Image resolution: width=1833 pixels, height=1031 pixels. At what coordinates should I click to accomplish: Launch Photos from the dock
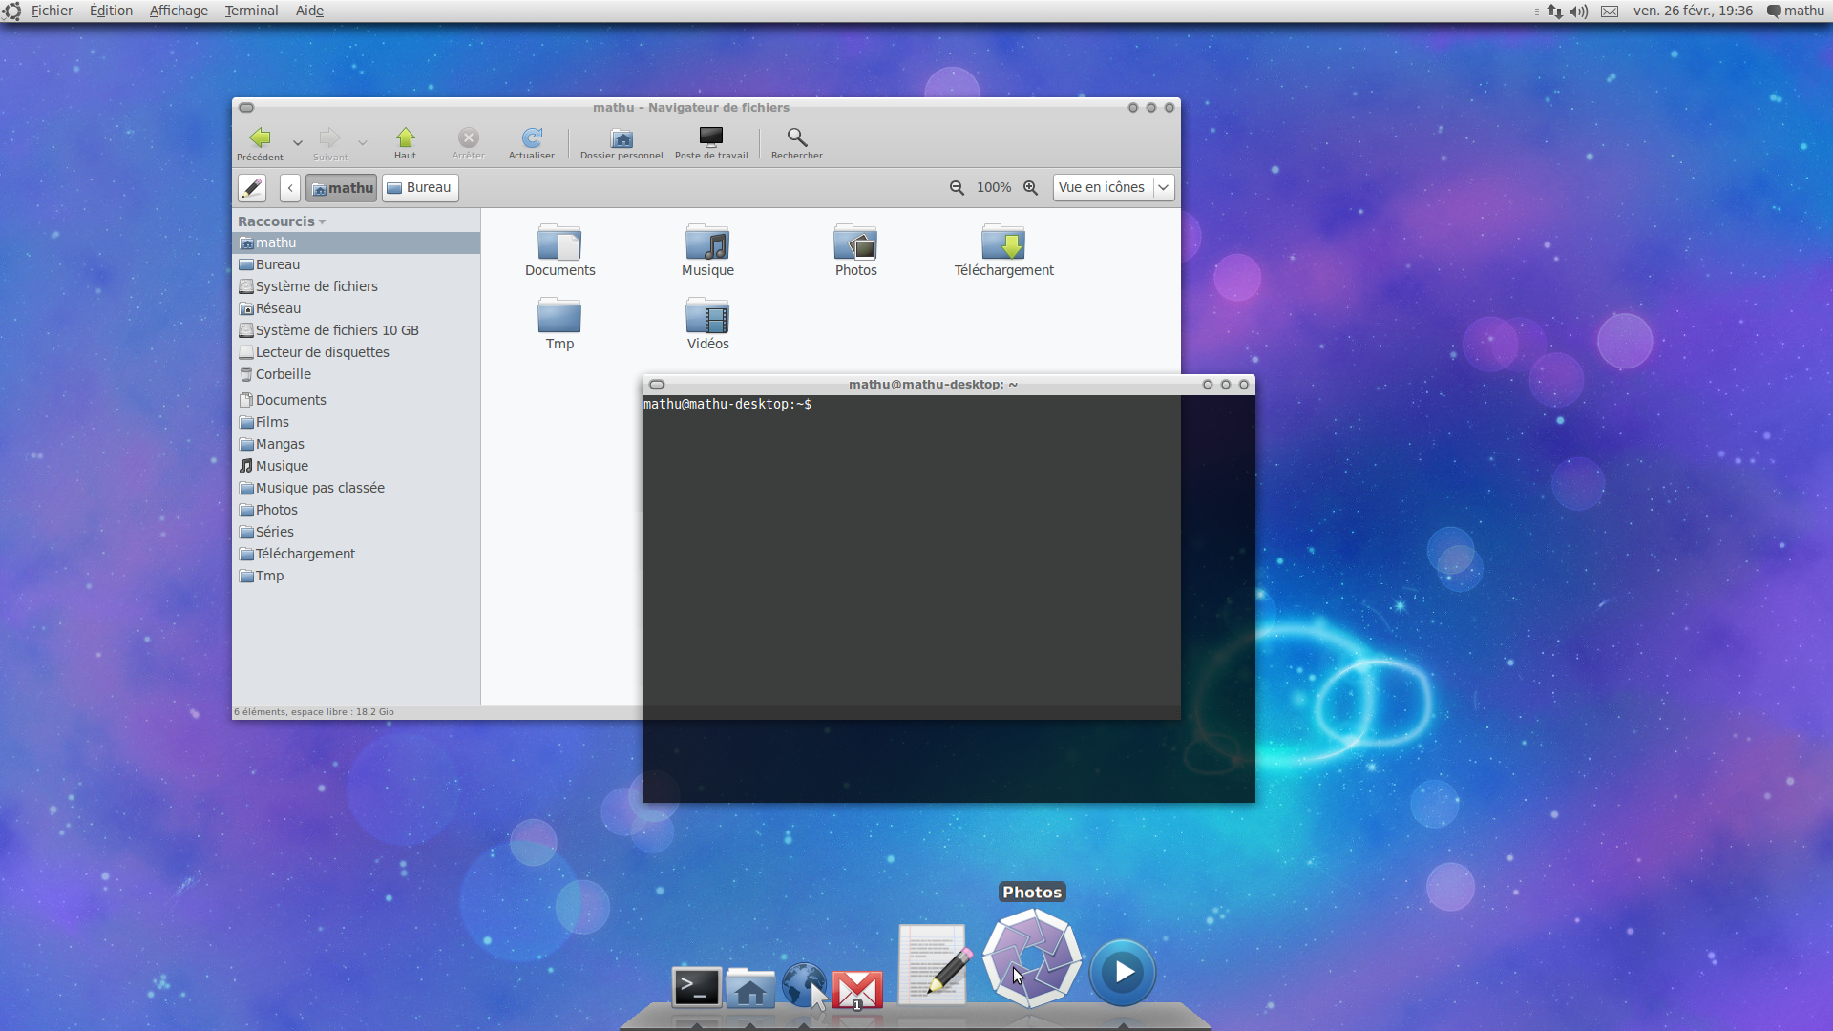(1032, 957)
